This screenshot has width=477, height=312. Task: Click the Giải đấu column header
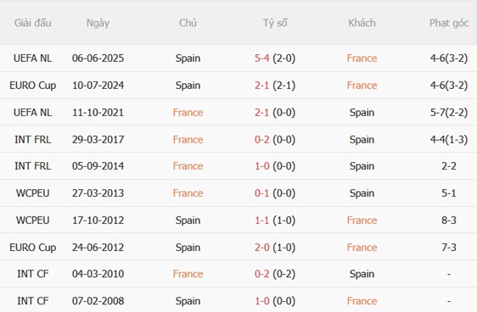(x=32, y=23)
